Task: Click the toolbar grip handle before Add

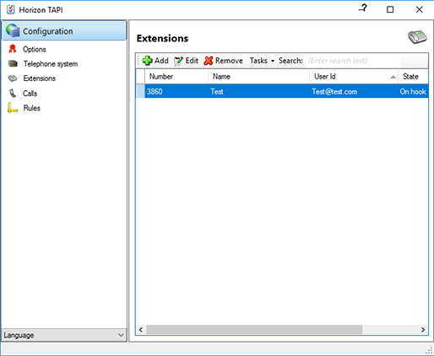Action: click(138, 61)
